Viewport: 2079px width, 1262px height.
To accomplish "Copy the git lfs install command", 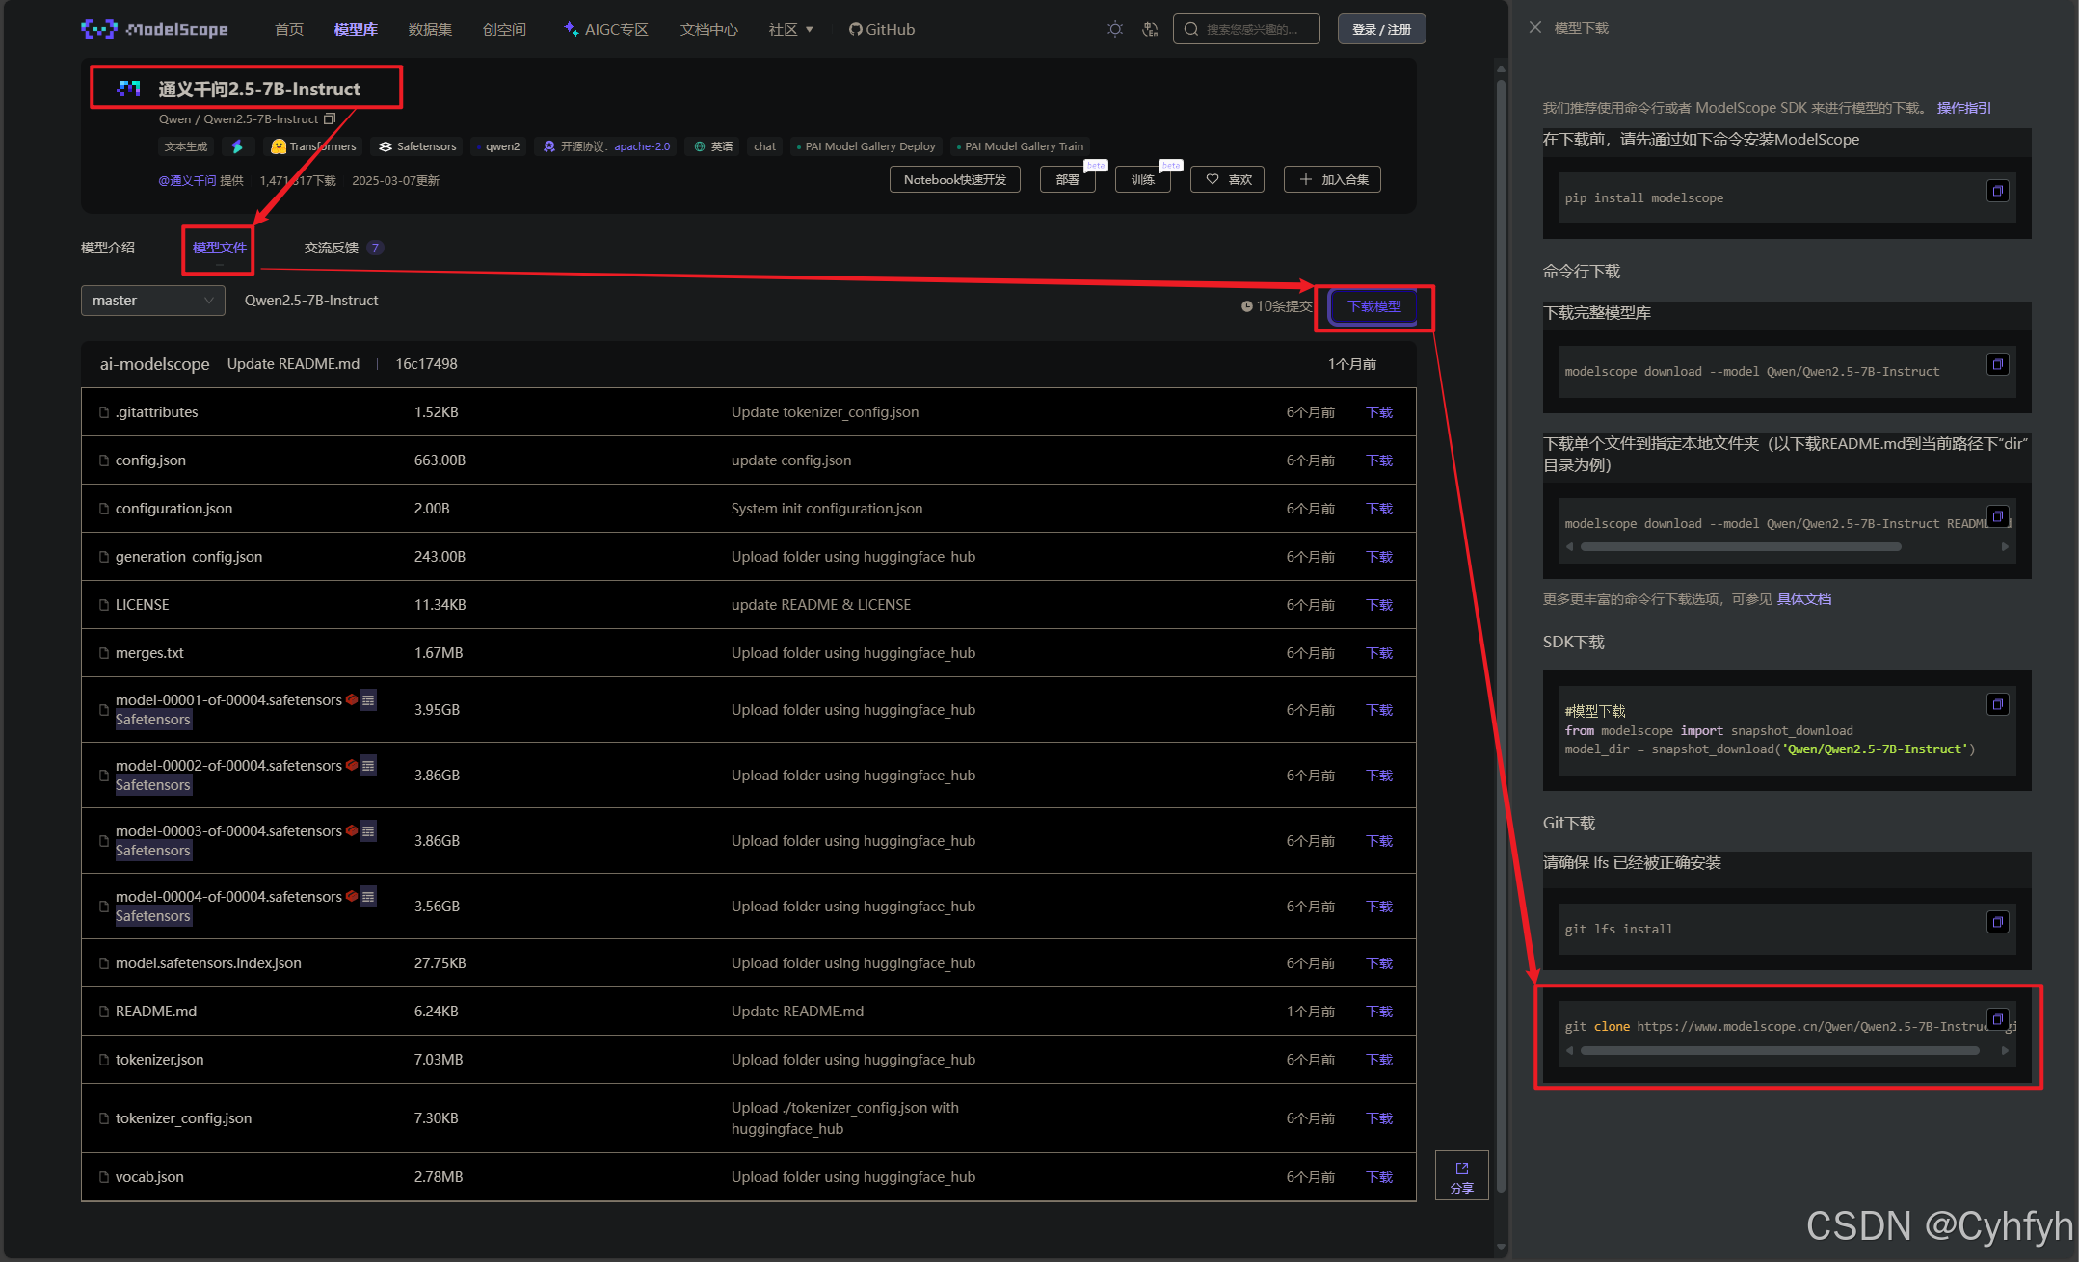I will click(1998, 922).
